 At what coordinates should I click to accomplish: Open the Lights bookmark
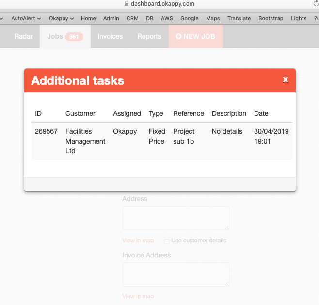coord(299,18)
